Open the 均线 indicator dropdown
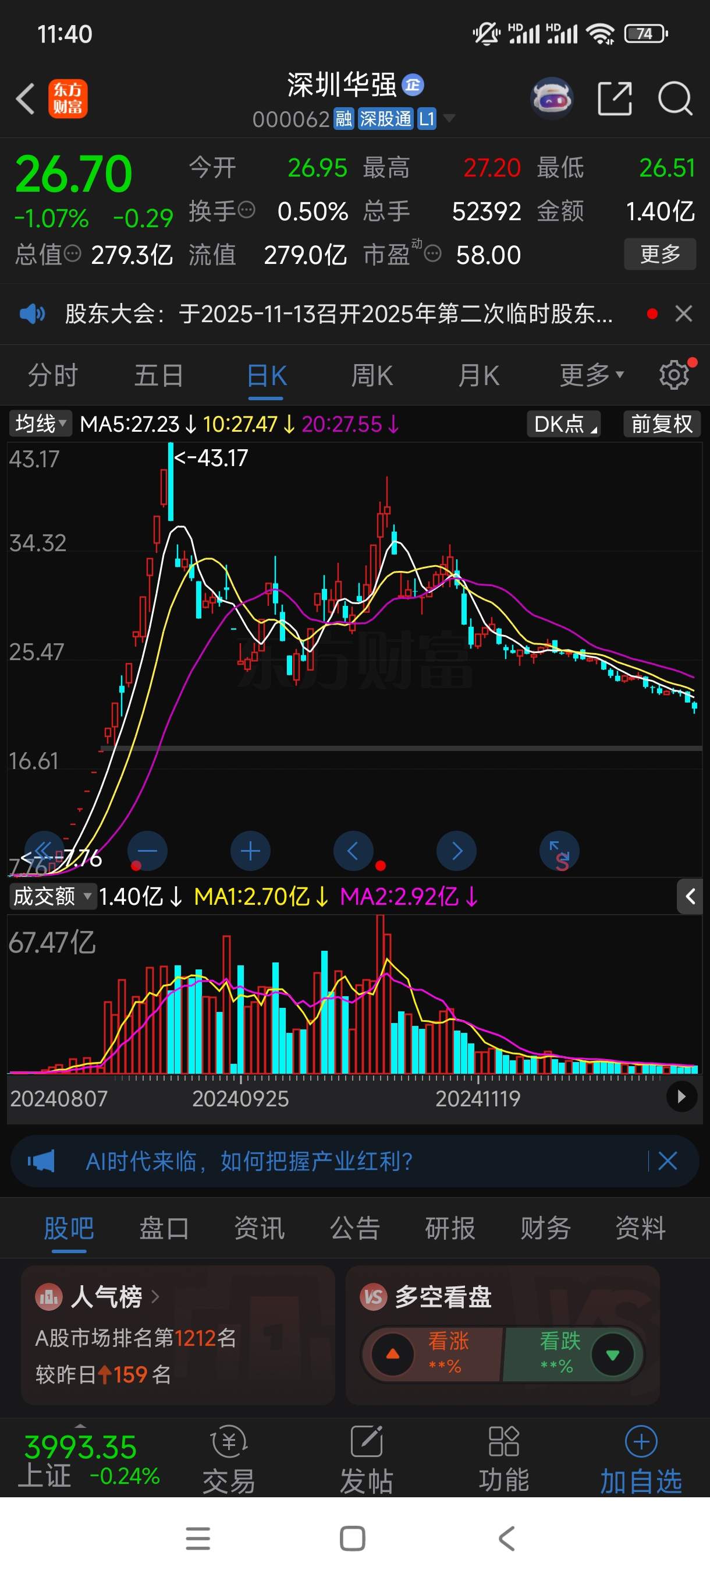This screenshot has width=710, height=1580. [x=40, y=424]
